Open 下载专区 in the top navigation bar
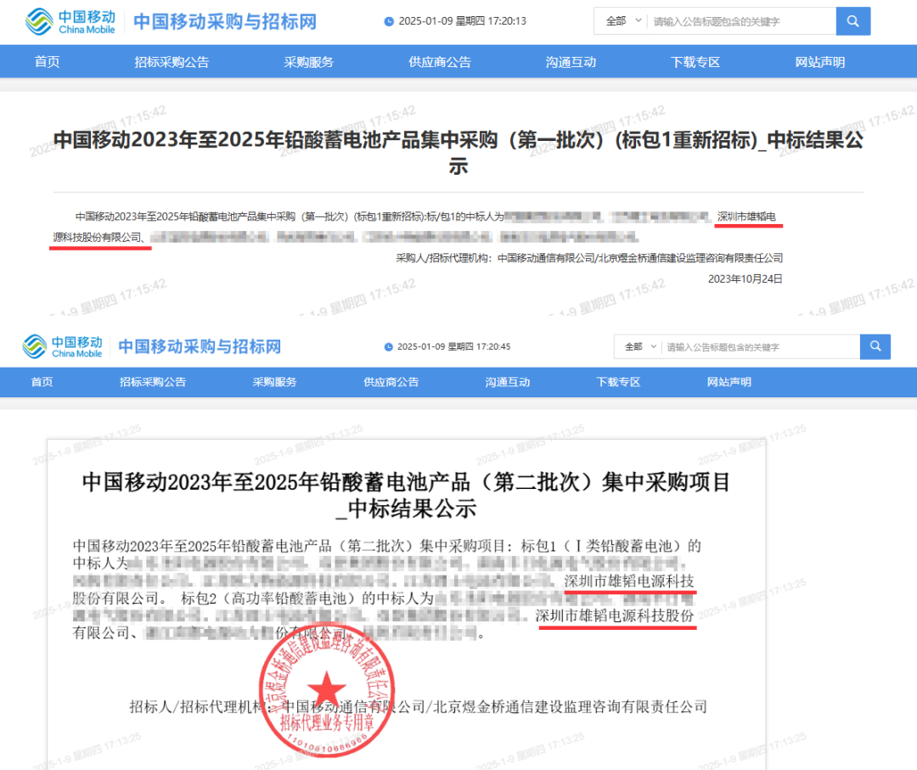Viewport: 917px width, 770px height. pos(695,62)
